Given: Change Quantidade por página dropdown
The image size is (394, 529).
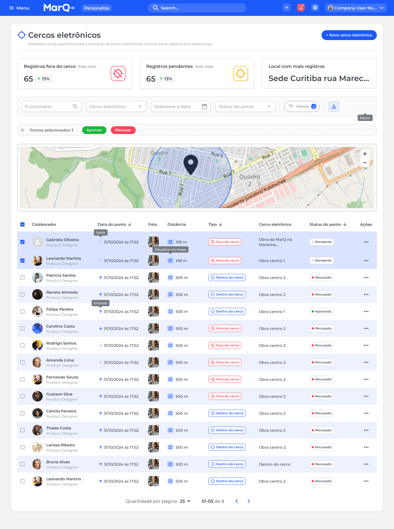Looking at the screenshot, I should (185, 501).
